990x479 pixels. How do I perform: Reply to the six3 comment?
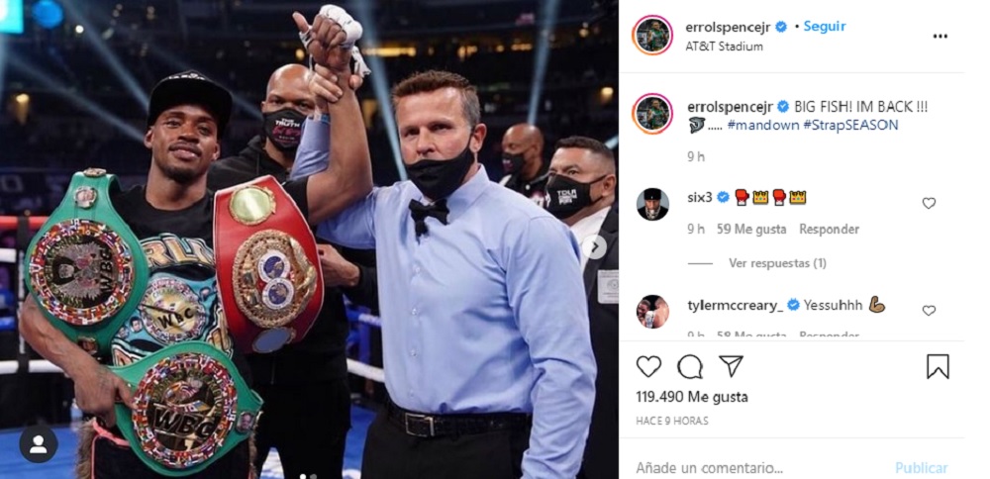[x=829, y=229]
